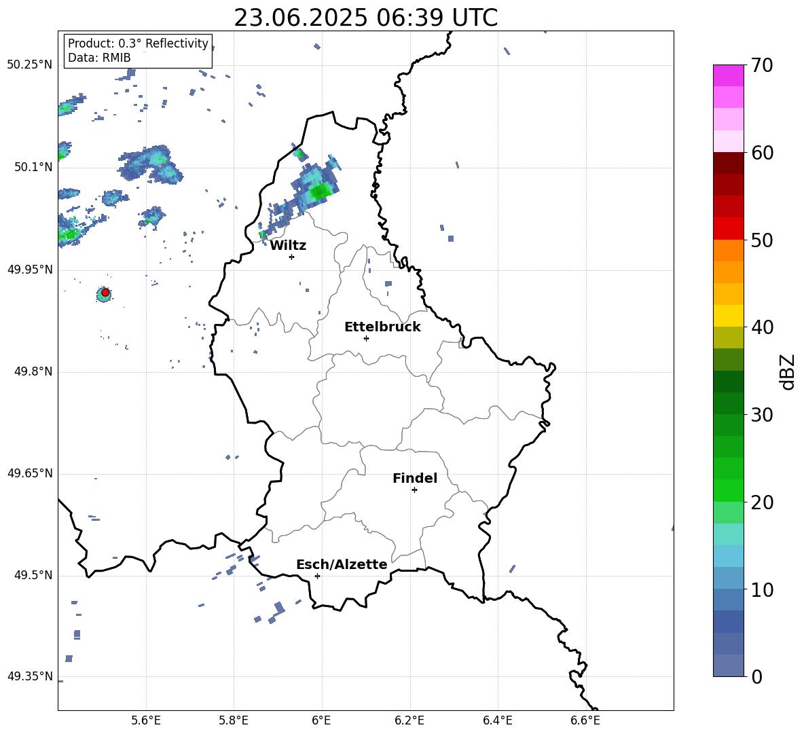Click the Esch/Alzette station cross marker
Image resolution: width=804 pixels, height=734 pixels.
coord(317,576)
